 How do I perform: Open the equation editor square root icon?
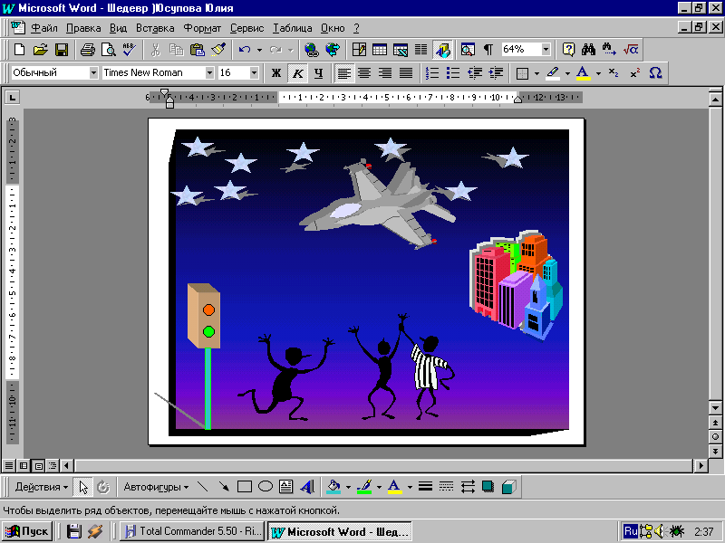click(x=631, y=50)
